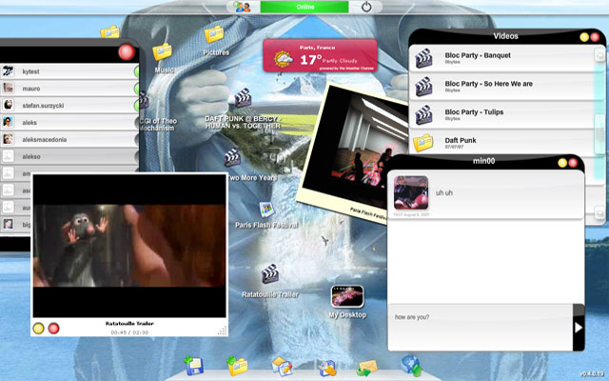Viewport: 609px width, 381px height.
Task: Click the Daft Punk folder icon in Videos window
Action: pos(422,143)
